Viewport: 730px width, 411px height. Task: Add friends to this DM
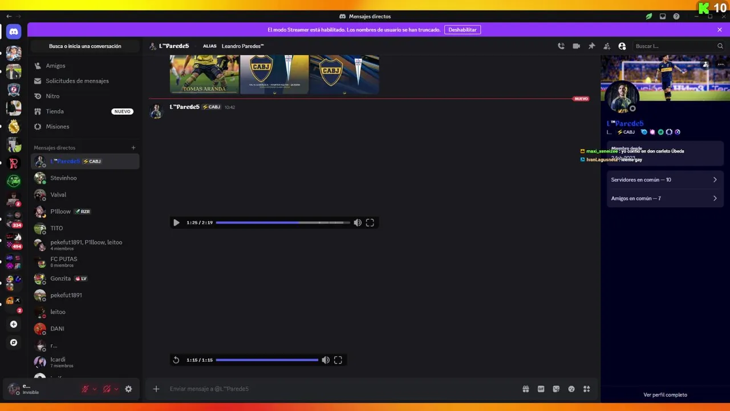607,46
